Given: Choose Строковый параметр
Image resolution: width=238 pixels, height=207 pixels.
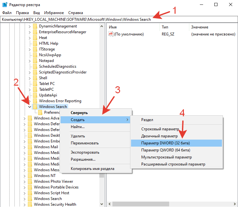Looking at the screenshot, I should (176, 129).
